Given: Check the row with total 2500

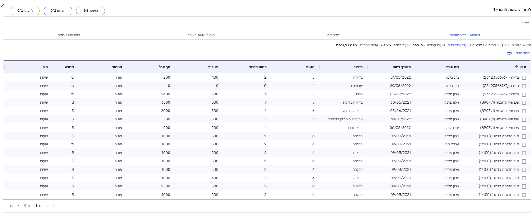Looking at the screenshot, I should (x=524, y=187).
